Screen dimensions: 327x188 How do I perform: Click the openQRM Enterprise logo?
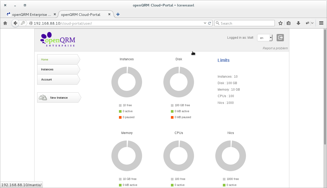(x=58, y=39)
